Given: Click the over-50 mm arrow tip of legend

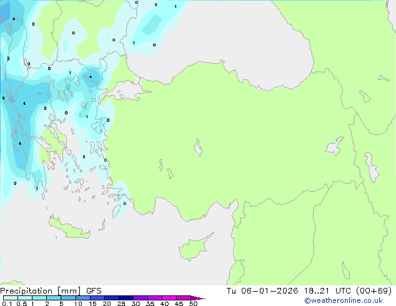Looking at the screenshot, I should [x=198, y=298].
